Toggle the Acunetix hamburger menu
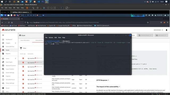The image size is (170, 95). tap(3, 35)
